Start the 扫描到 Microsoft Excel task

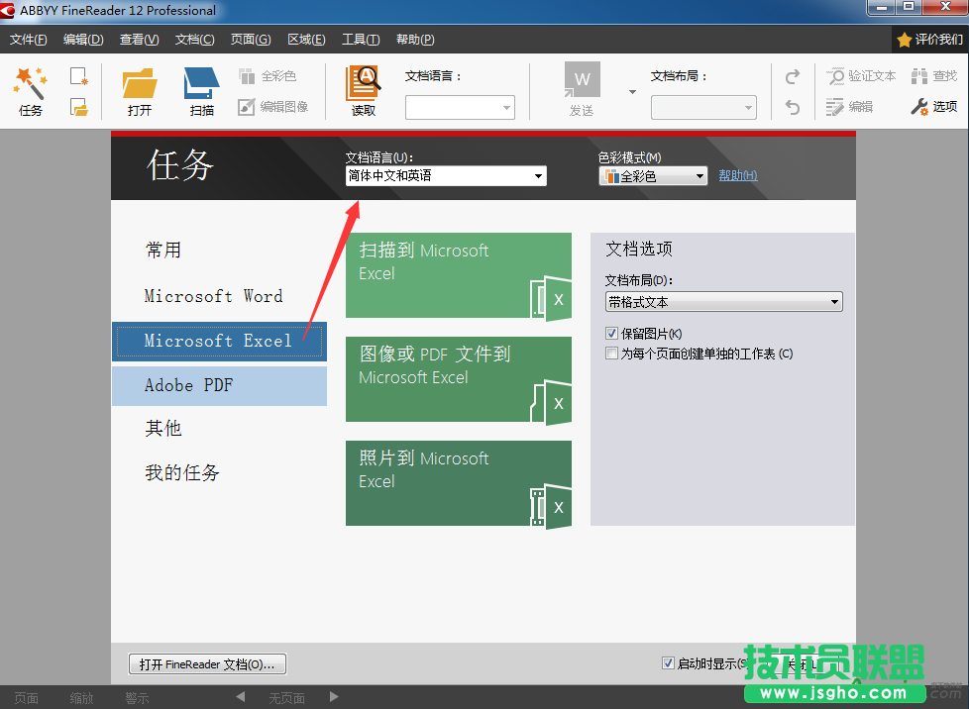(x=459, y=275)
